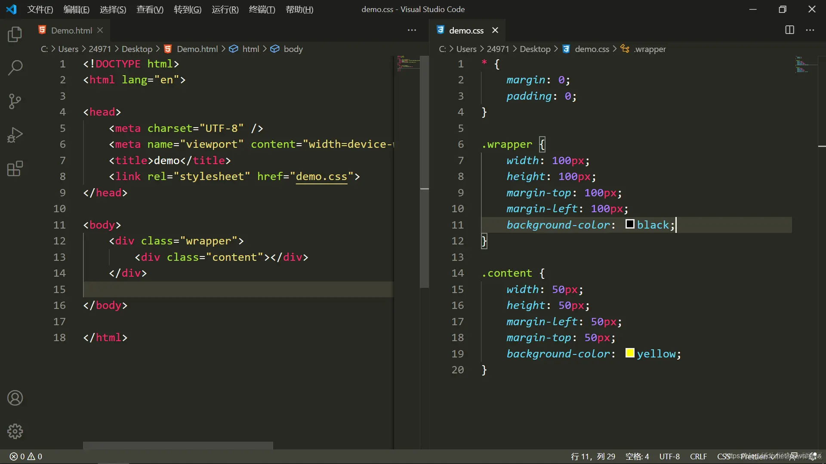Open the yellow color swatch picker

pos(630,353)
